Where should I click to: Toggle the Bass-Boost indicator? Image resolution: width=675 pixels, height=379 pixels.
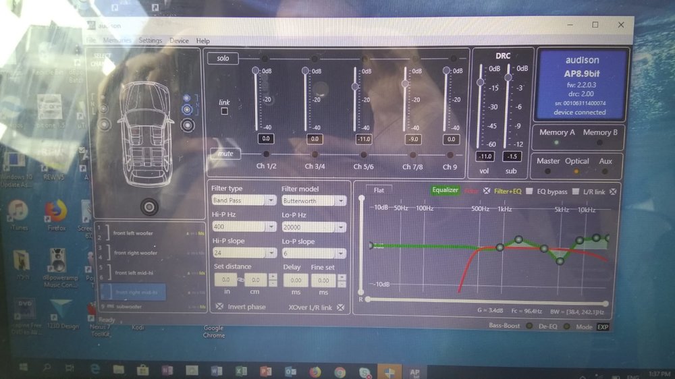click(529, 326)
